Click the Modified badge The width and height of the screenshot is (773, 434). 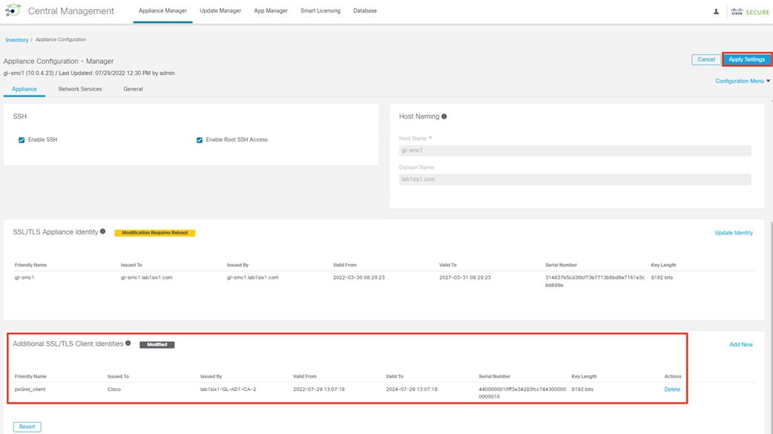coord(157,345)
